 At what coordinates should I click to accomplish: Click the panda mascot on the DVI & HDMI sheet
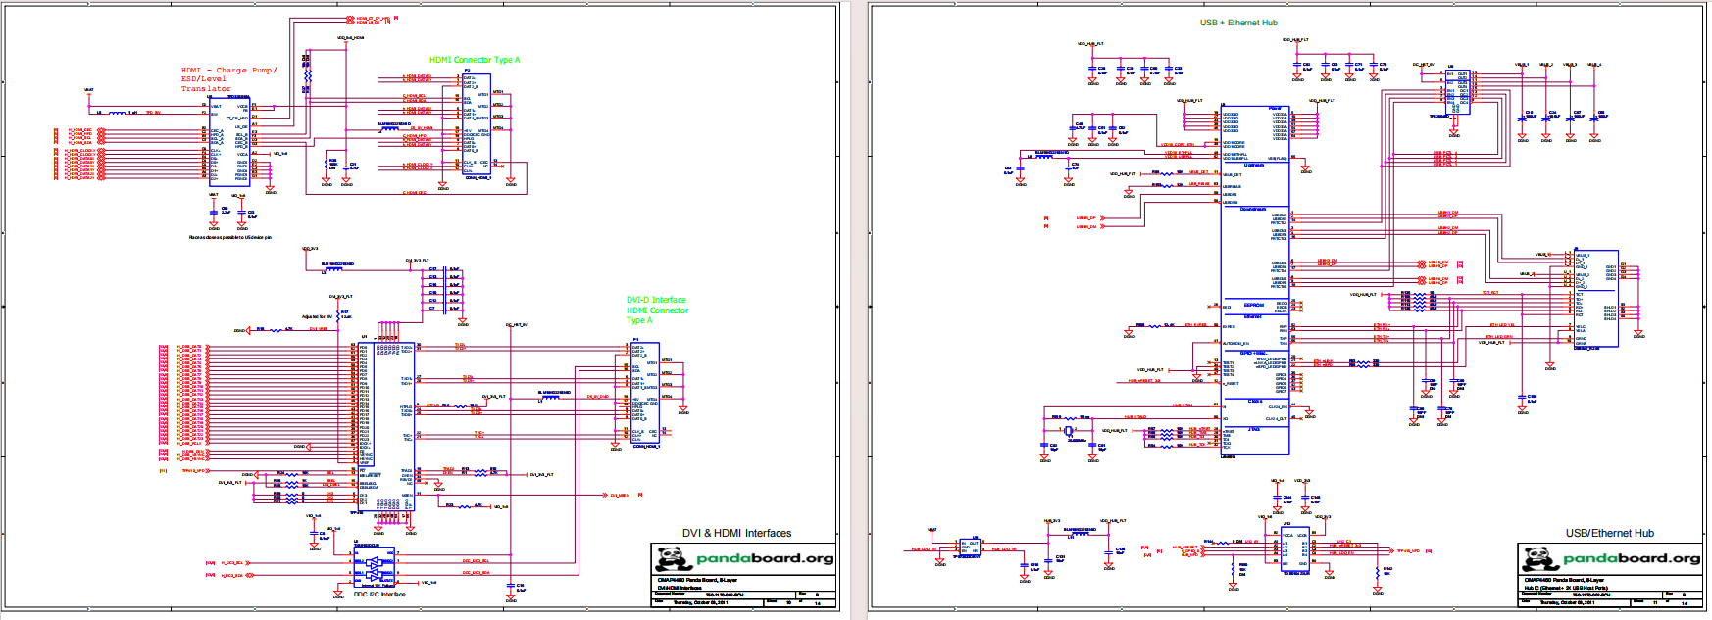(673, 559)
